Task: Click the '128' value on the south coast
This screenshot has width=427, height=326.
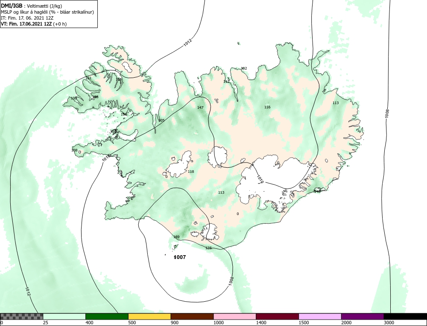Action: (x=208, y=248)
